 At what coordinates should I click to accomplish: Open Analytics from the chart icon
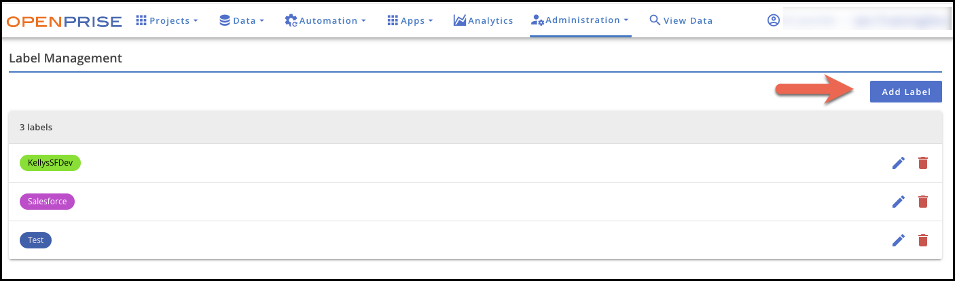(x=460, y=20)
